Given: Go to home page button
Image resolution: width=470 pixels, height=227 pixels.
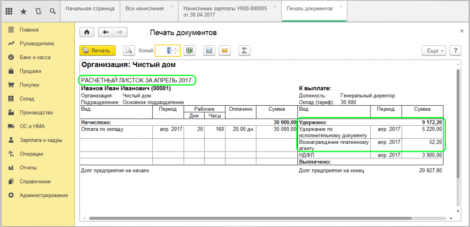Looking at the screenshot, I should (x=87, y=32).
